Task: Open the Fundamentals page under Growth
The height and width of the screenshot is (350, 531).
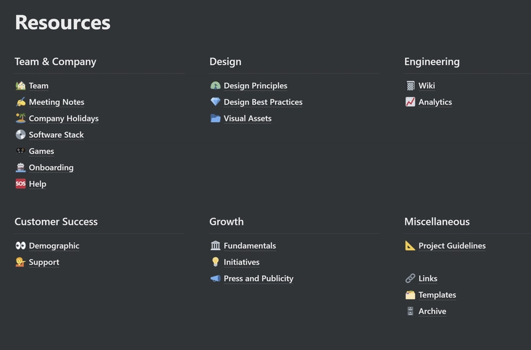Action: tap(250, 245)
